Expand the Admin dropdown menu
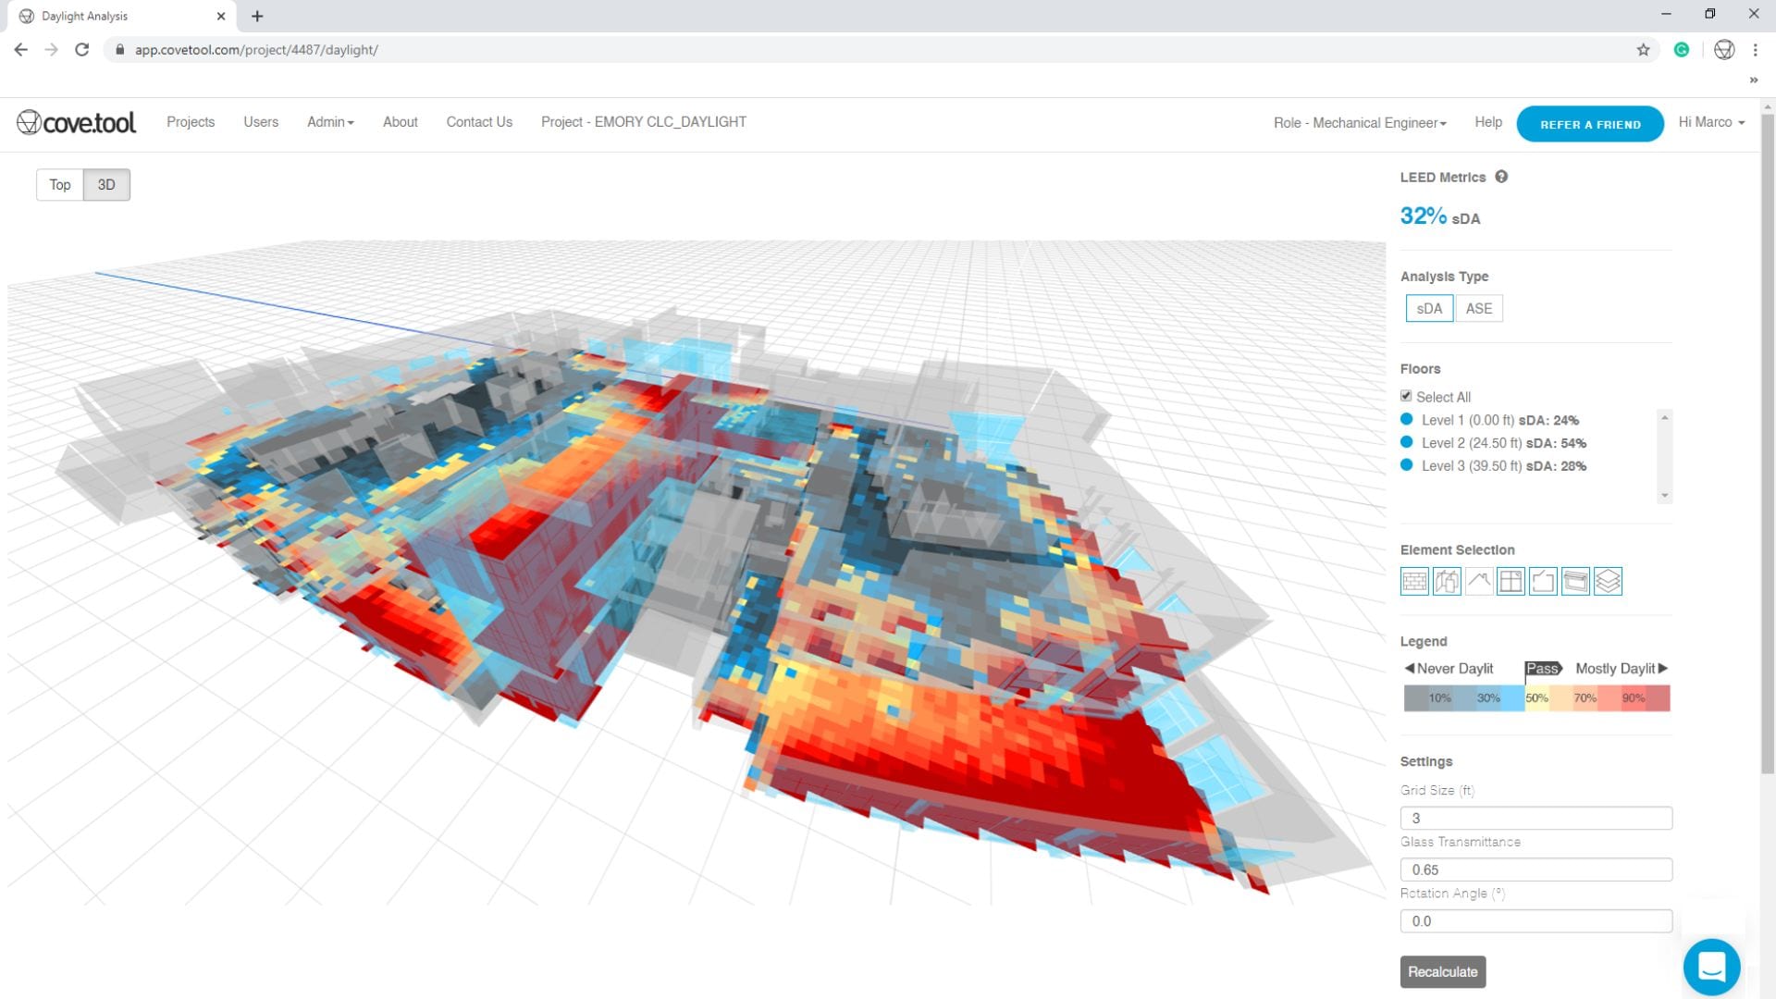1776x999 pixels. 330,122
